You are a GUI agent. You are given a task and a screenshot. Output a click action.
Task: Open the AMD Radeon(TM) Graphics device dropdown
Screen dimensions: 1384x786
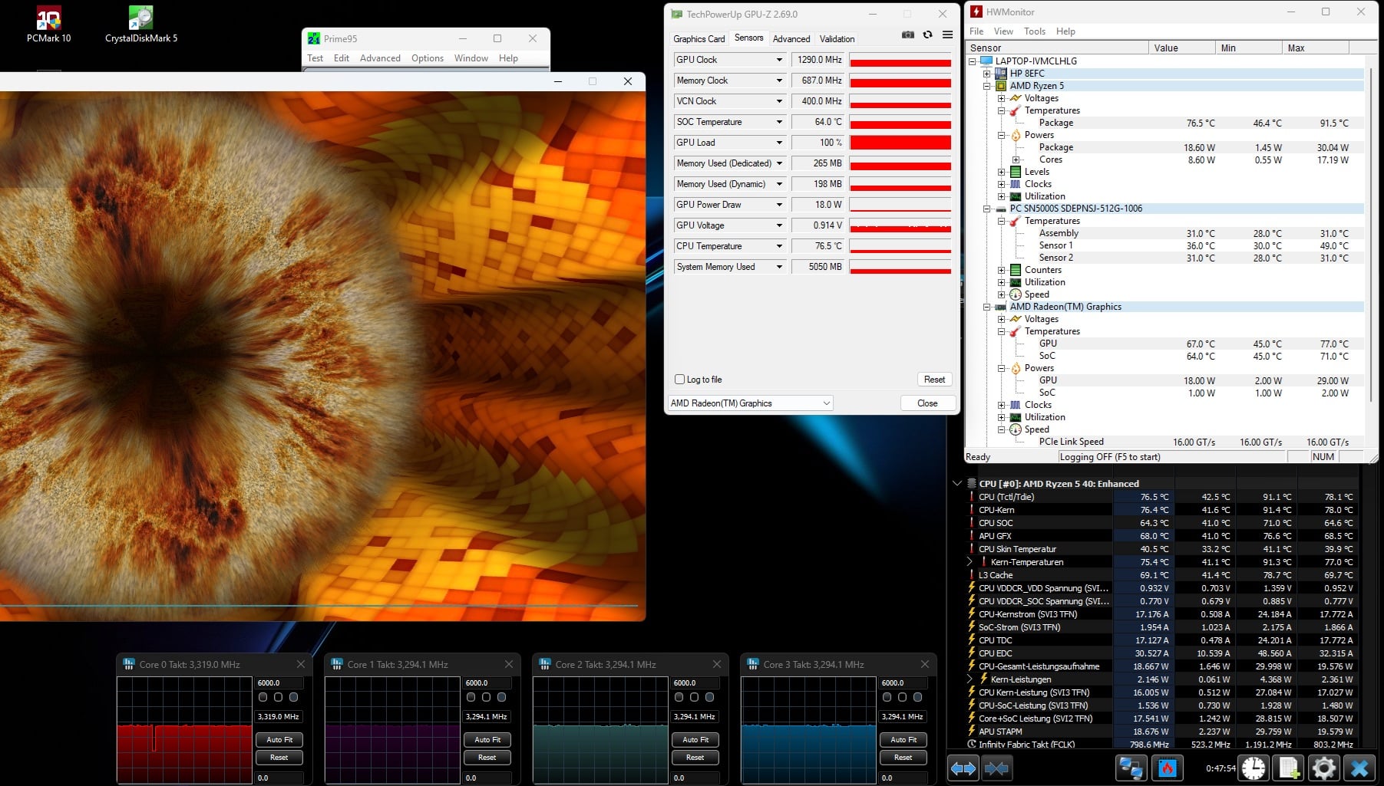coord(750,403)
